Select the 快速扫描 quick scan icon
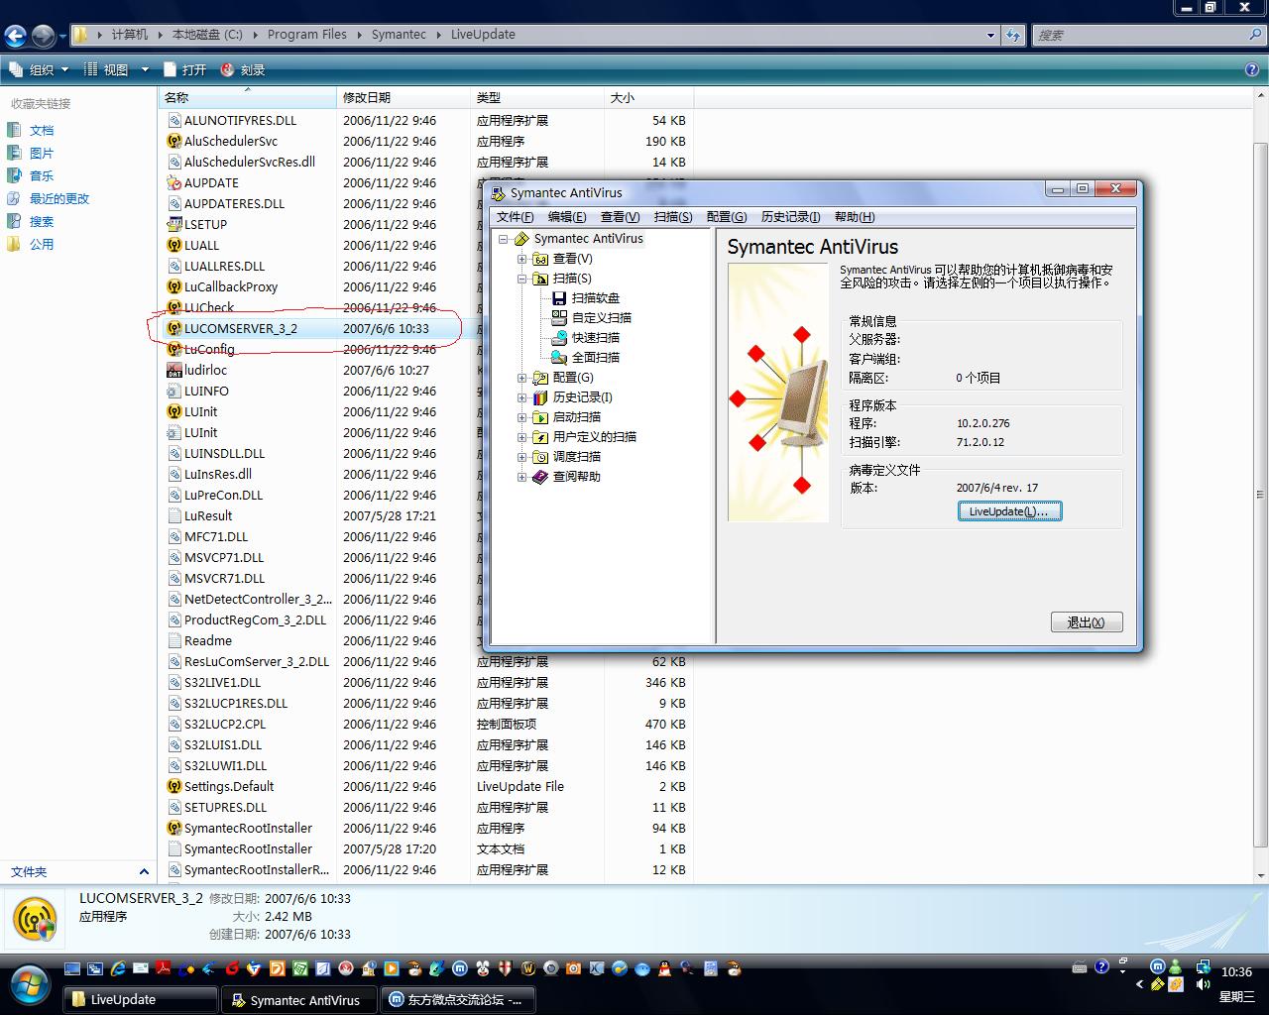1269x1015 pixels. coord(559,337)
